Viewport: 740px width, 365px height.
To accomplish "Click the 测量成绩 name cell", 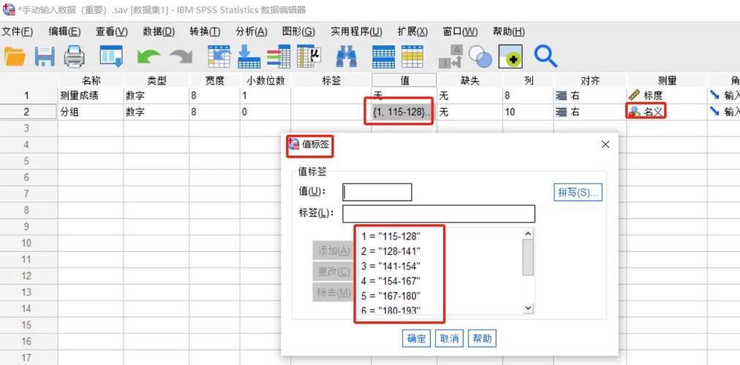I will click(91, 96).
